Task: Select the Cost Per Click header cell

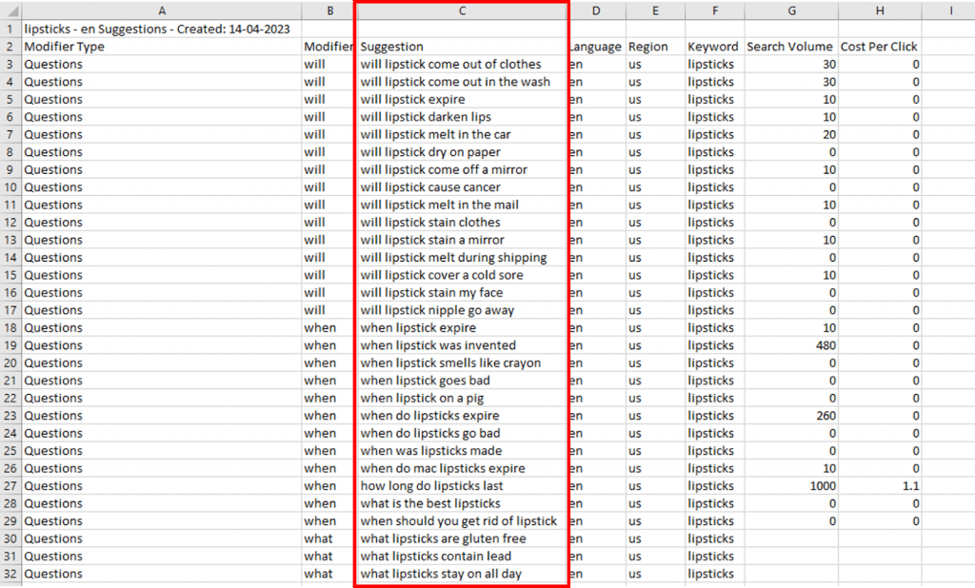Action: [x=879, y=47]
